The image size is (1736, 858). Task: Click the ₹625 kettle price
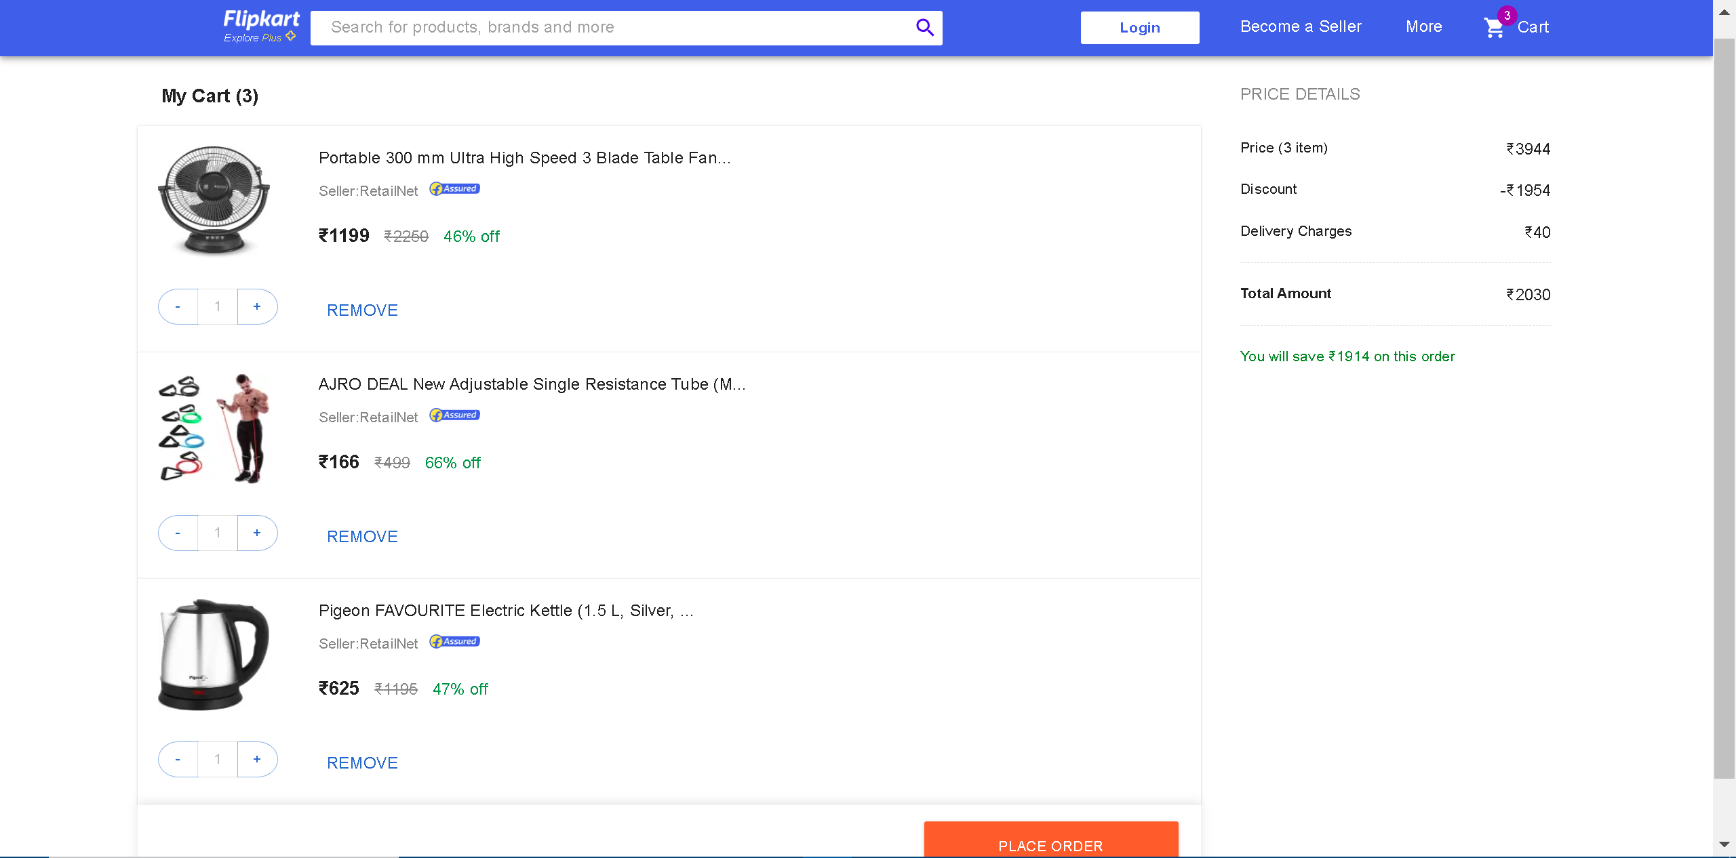pos(338,689)
